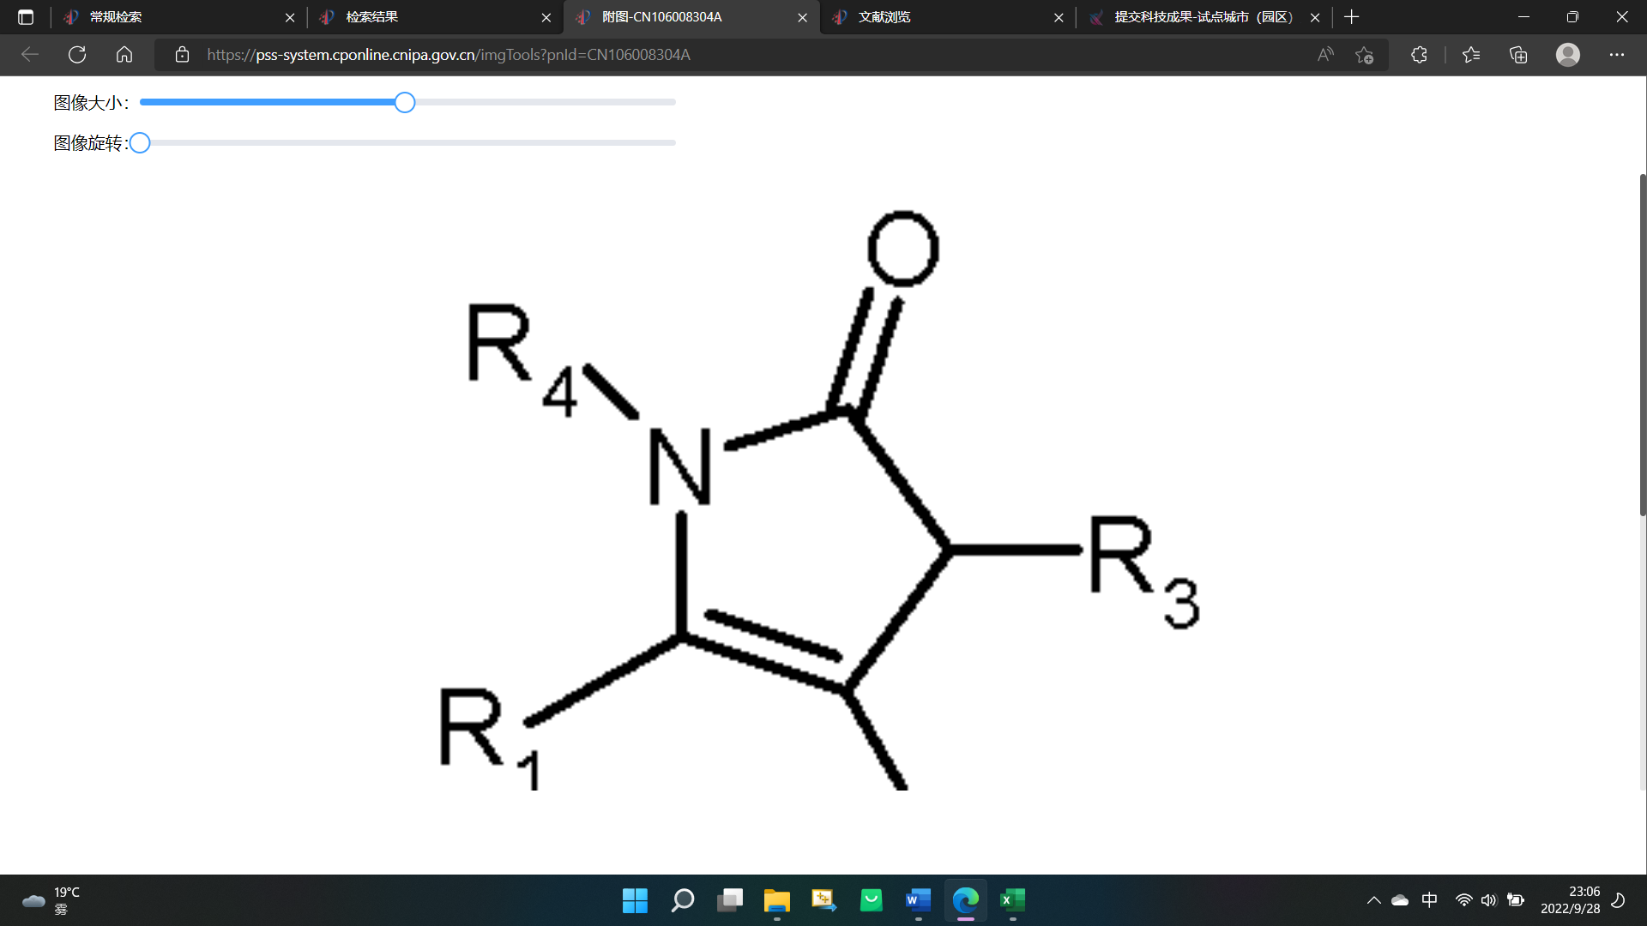This screenshot has height=926, width=1647.
Task: Open the Collections icon
Action: [x=1518, y=55]
